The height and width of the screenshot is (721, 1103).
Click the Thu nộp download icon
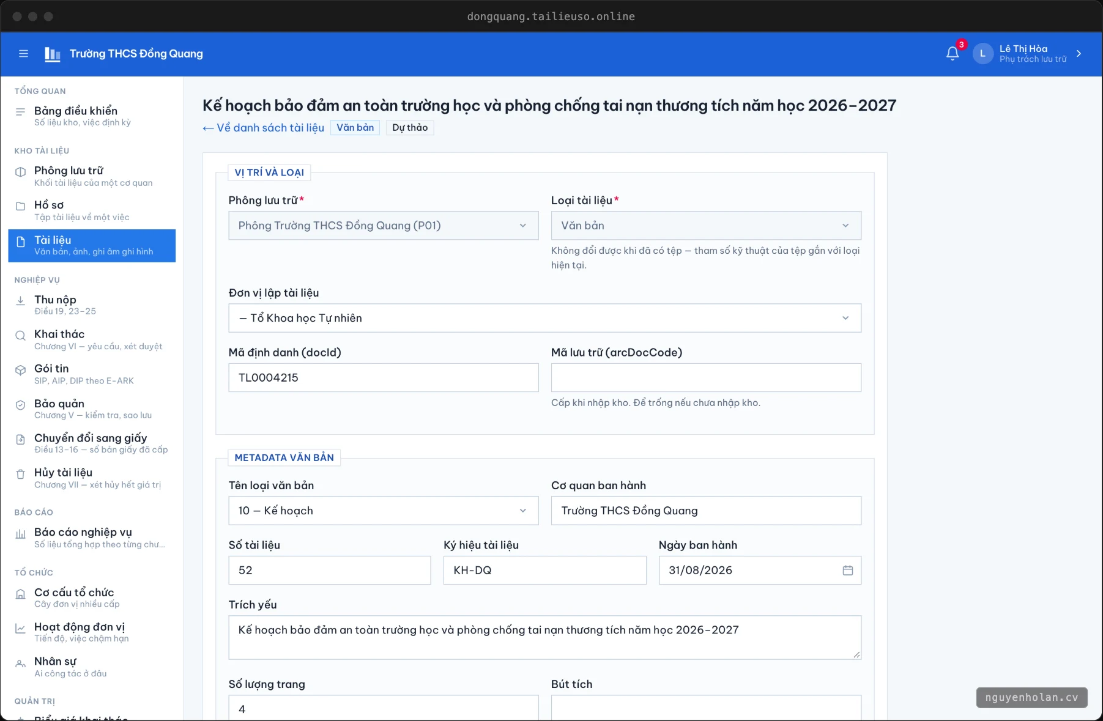21,300
